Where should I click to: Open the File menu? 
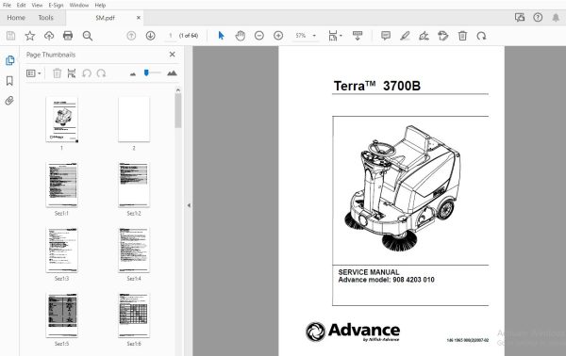7,5
